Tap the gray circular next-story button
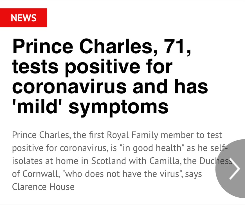245x205 pixels. coord(230,169)
